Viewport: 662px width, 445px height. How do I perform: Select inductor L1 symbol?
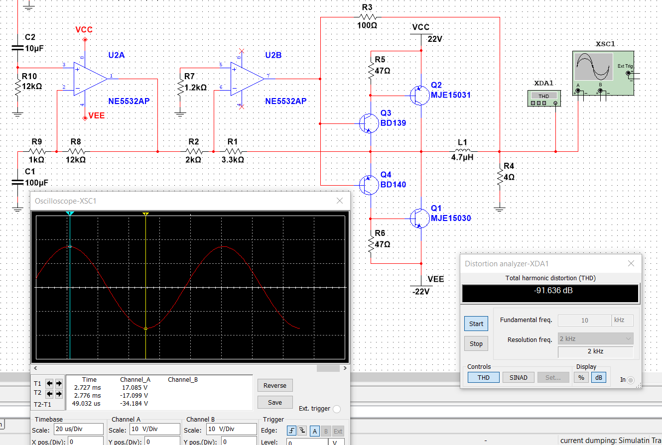coord(462,150)
